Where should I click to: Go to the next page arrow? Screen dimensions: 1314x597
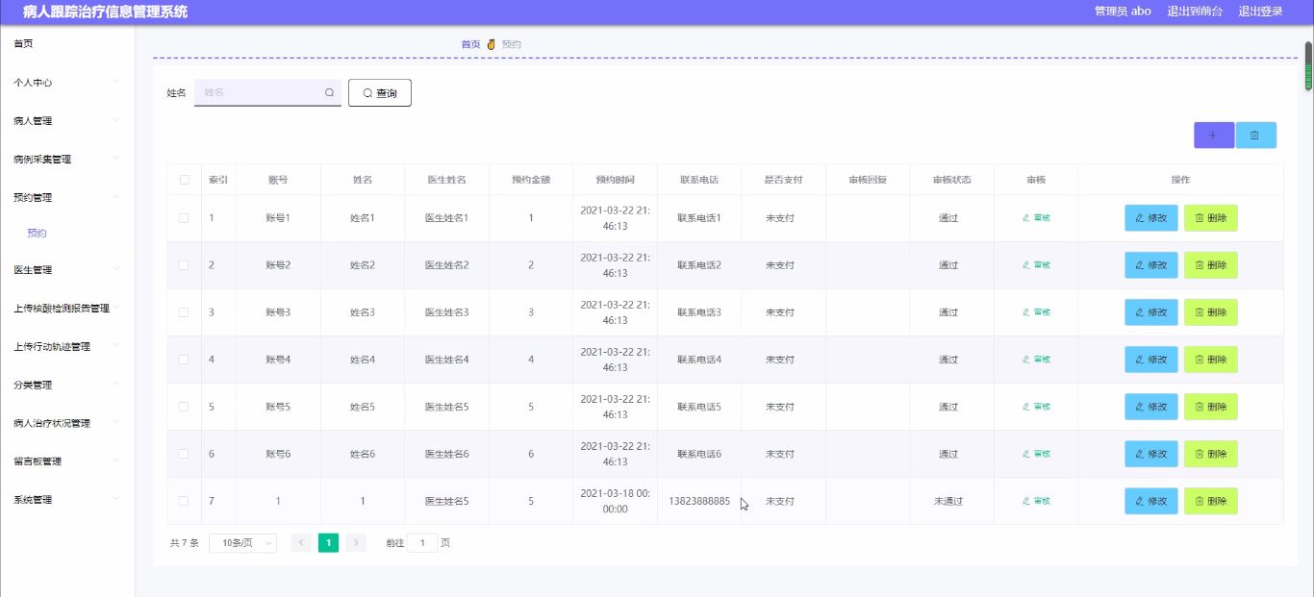coord(356,543)
